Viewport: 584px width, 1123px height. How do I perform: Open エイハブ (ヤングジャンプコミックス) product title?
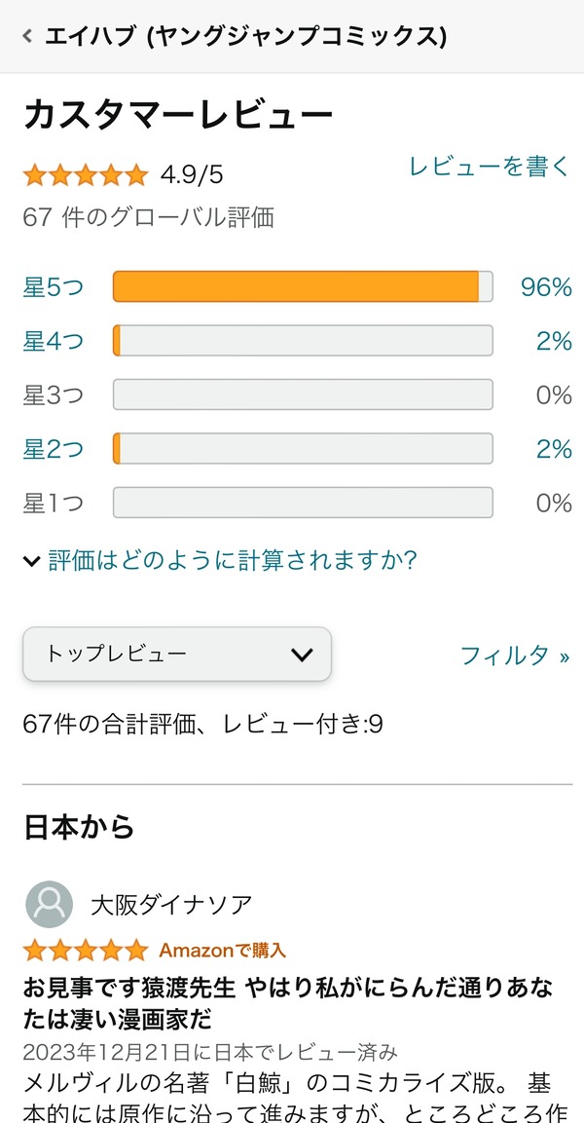246,37
